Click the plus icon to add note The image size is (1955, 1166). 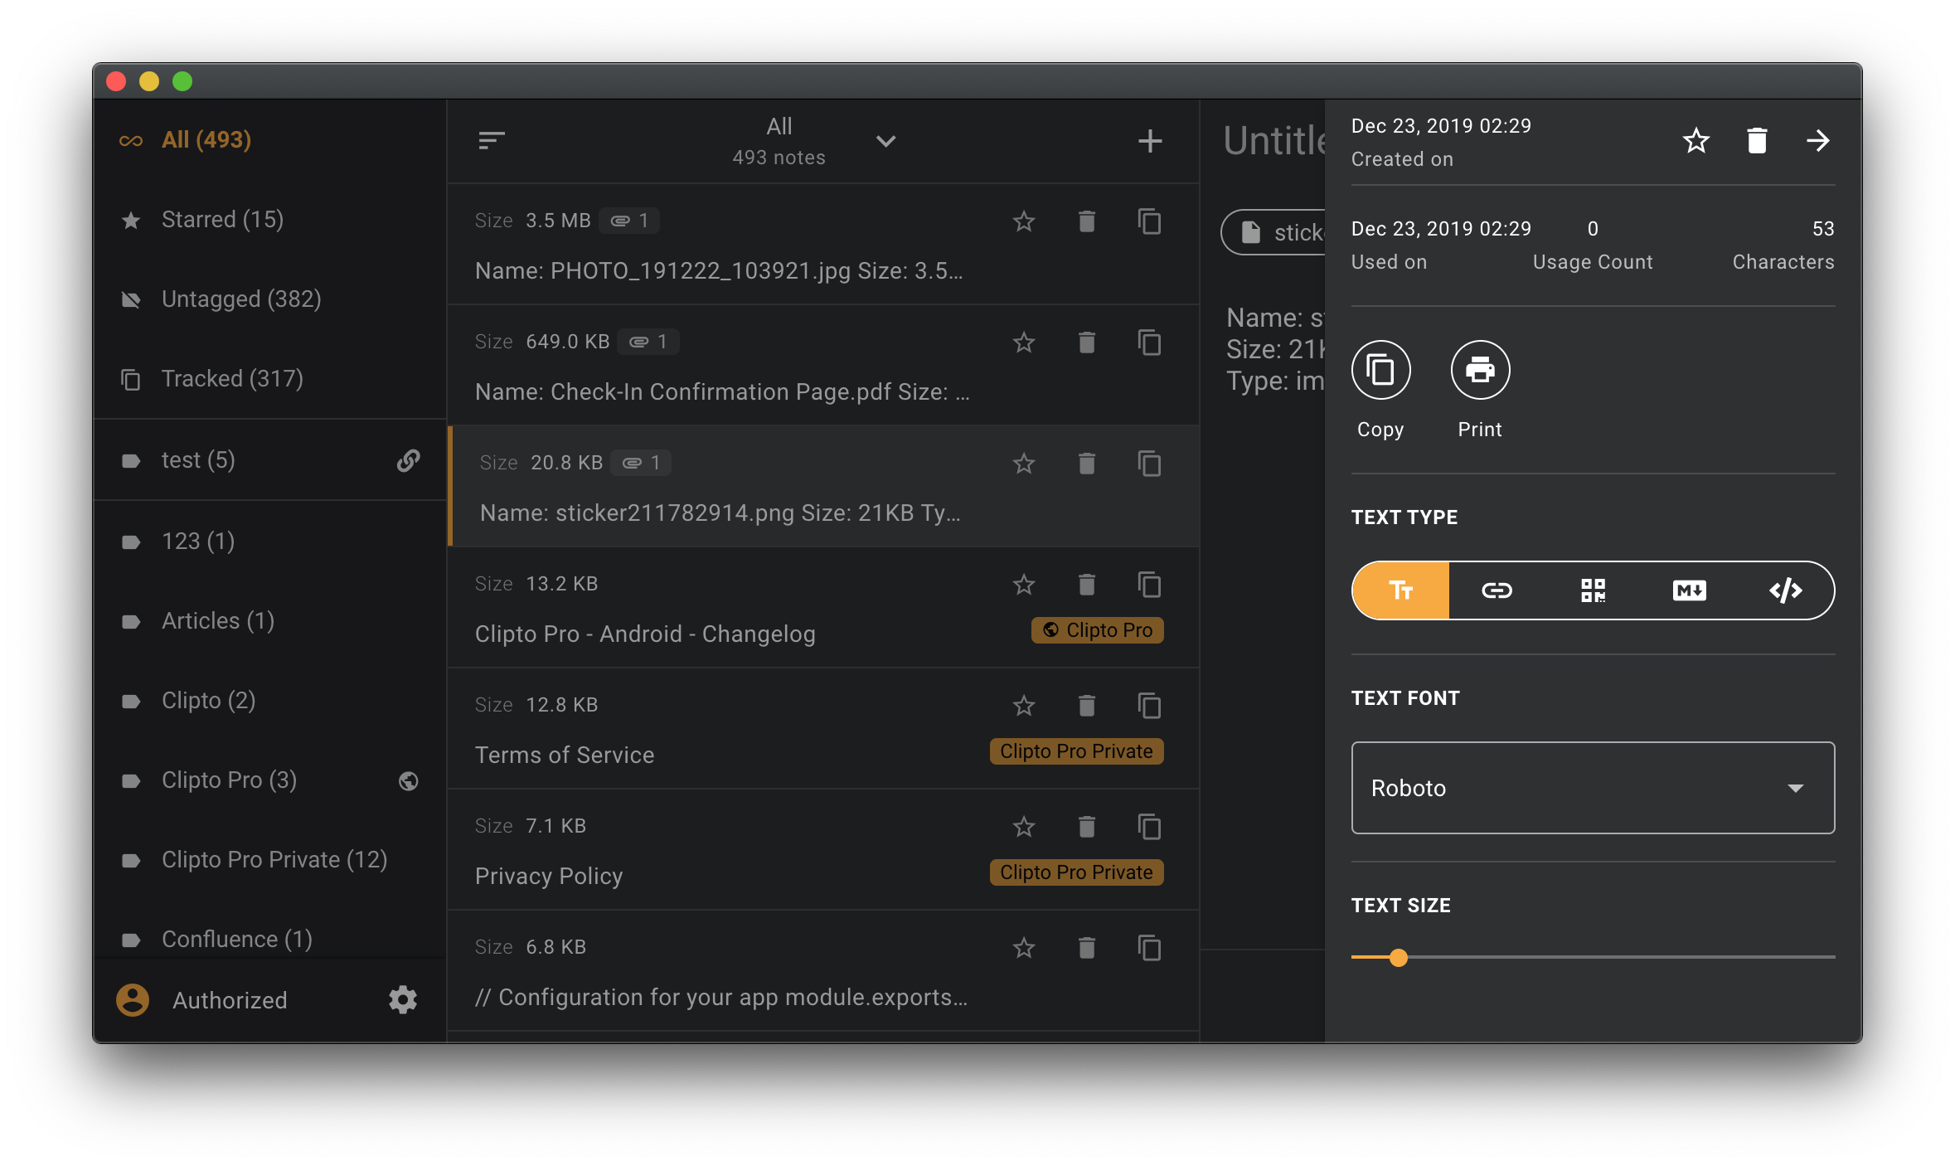pyautogui.click(x=1149, y=141)
